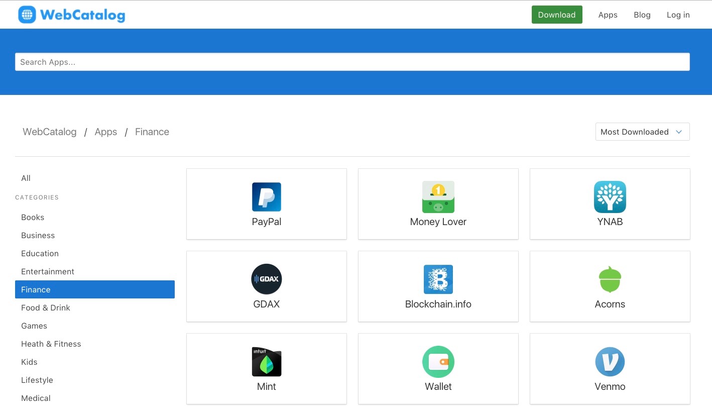The width and height of the screenshot is (712, 411).
Task: Select the Kids category
Action: click(95, 362)
